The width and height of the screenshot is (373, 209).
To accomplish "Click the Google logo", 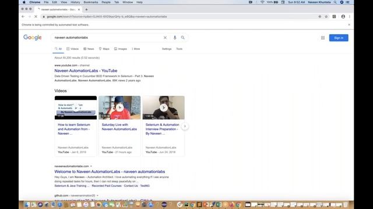I will [33, 37].
